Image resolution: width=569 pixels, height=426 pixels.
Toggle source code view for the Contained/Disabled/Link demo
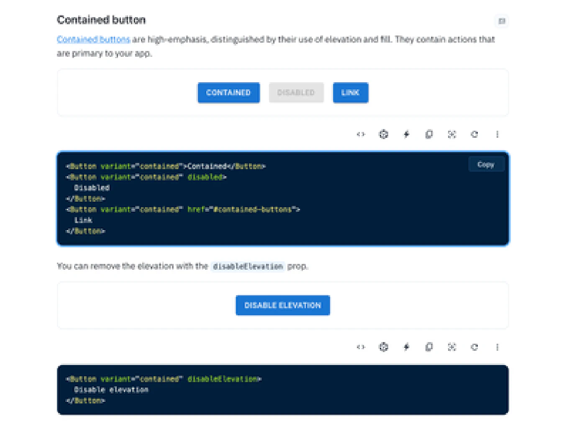coord(361,134)
